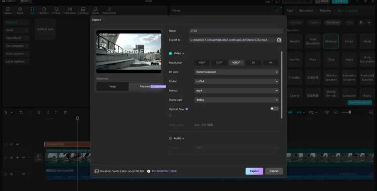The width and height of the screenshot is (377, 191).
Task: Open Captions panel in the top toolbar
Action: (x=83, y=11)
